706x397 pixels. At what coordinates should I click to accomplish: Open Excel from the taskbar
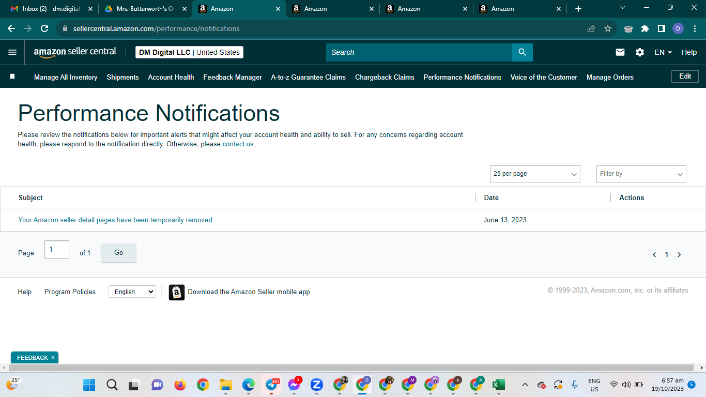[x=498, y=385]
